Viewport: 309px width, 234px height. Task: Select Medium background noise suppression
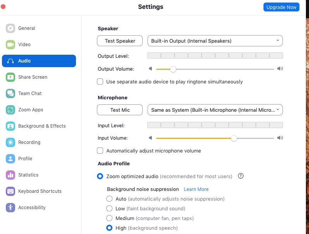(x=109, y=218)
